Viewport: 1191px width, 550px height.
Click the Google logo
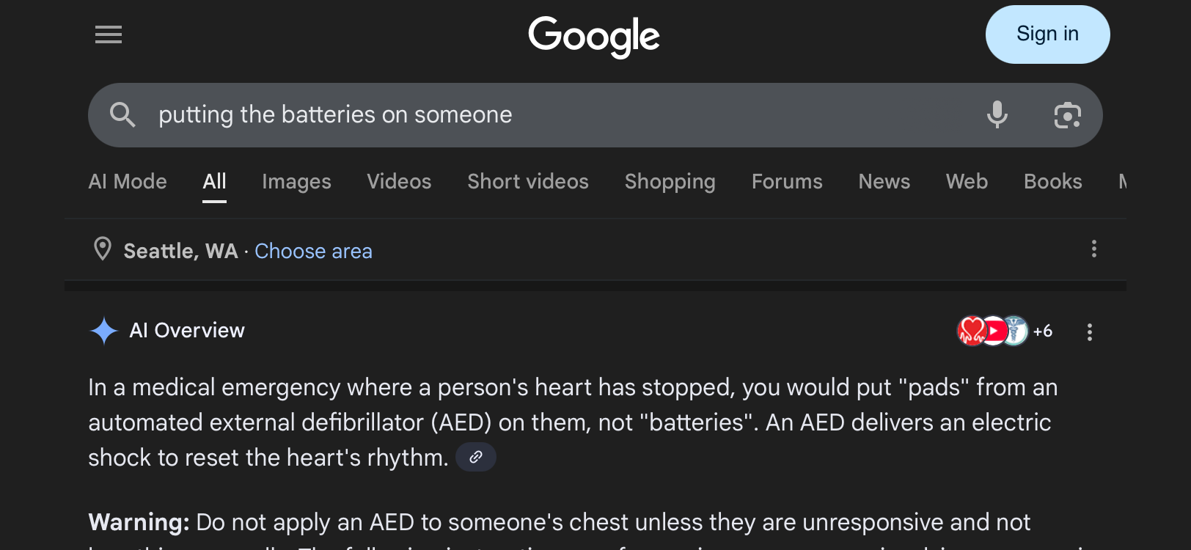point(594,37)
